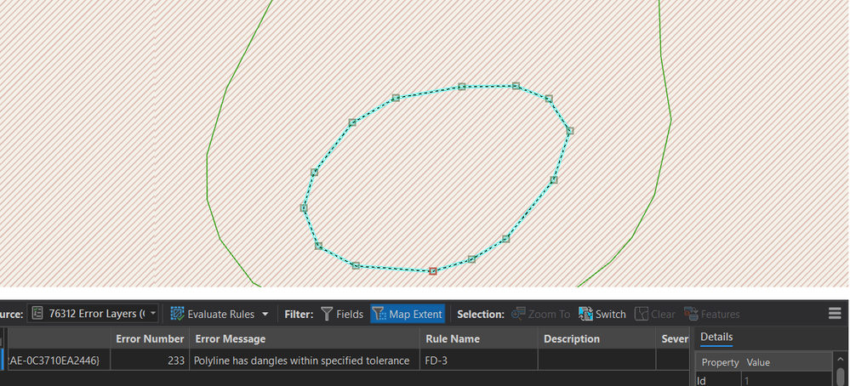The width and height of the screenshot is (850, 386).
Task: Clear the selection
Action: pos(655,314)
